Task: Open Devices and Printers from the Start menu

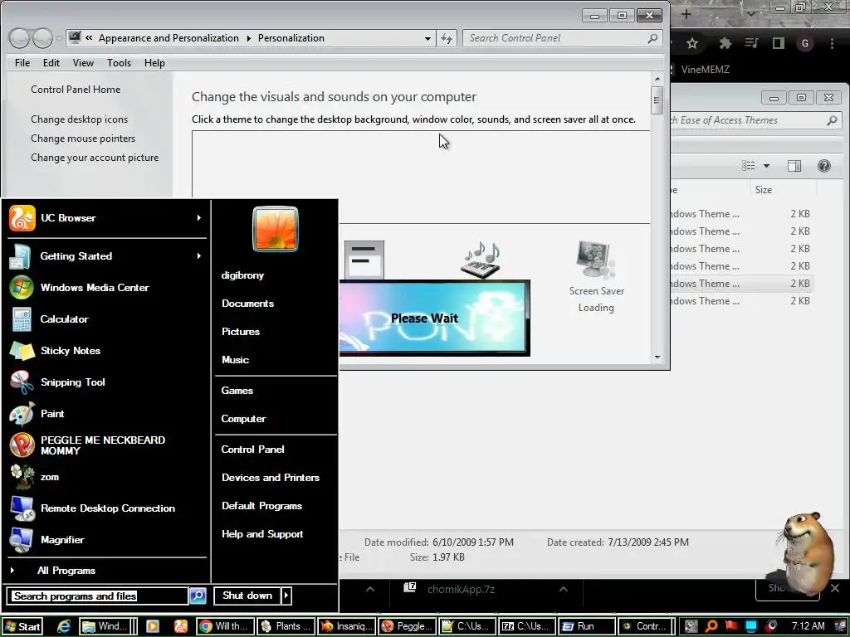Action: tap(271, 478)
